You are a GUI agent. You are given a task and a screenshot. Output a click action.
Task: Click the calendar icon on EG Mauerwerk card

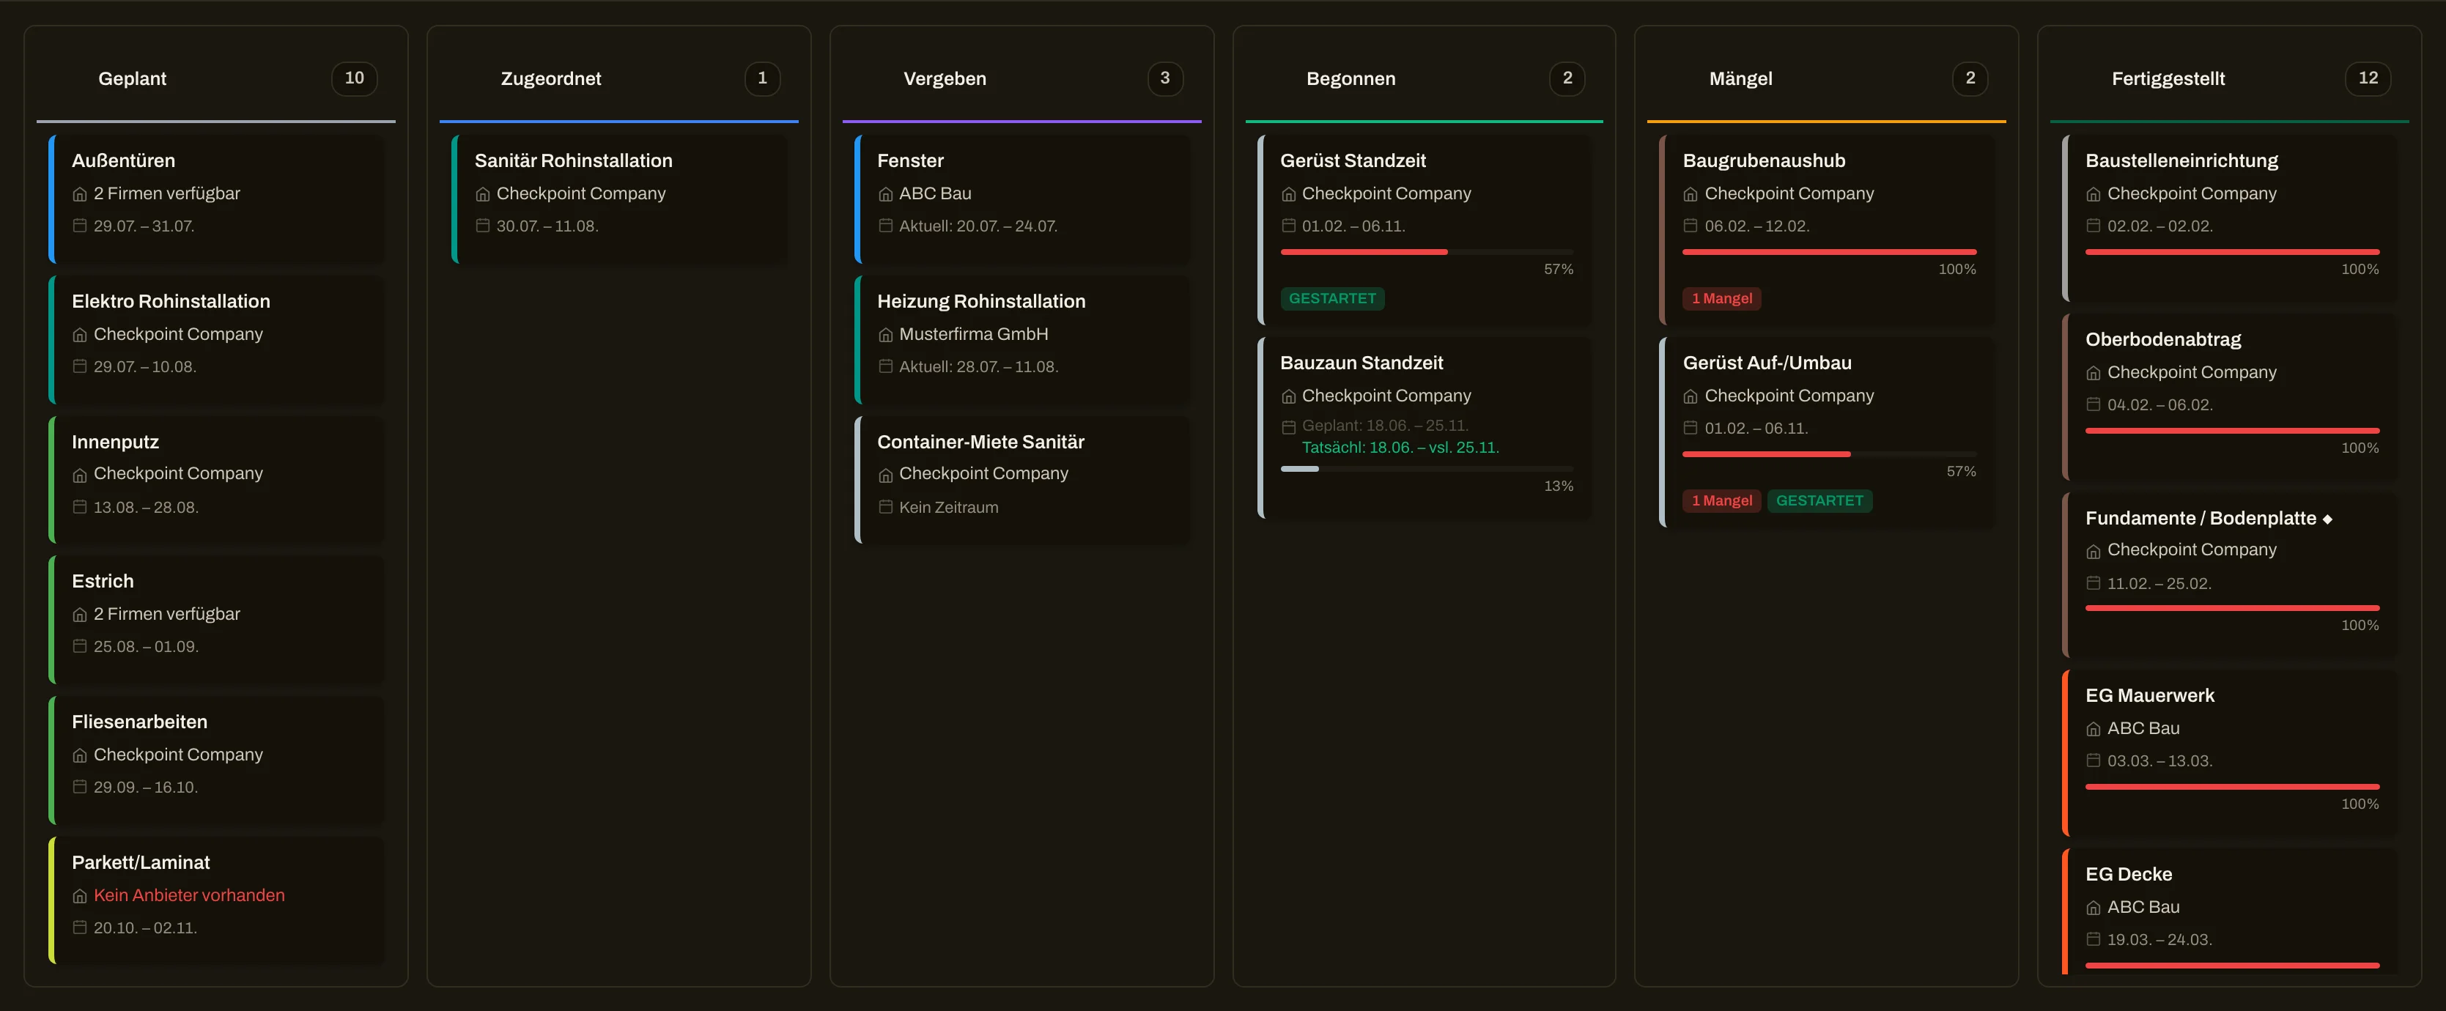(x=2093, y=760)
